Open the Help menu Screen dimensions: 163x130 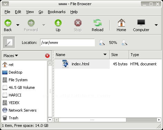[74, 12]
